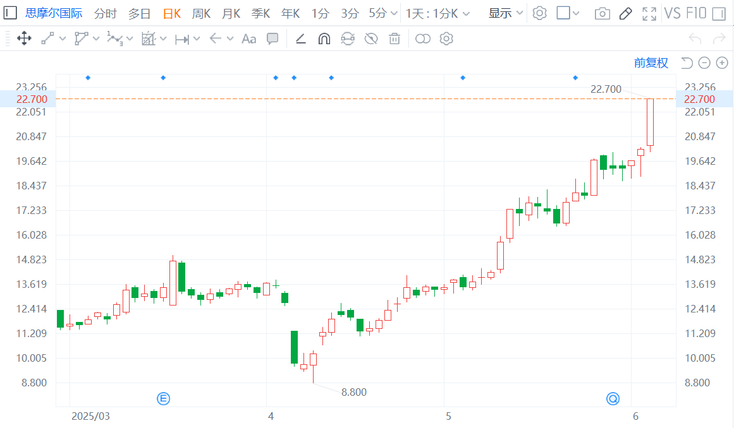Open the 1天:1分K period dropdown

[x=437, y=13]
